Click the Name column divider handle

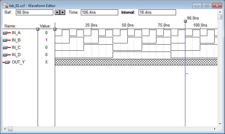38,29
